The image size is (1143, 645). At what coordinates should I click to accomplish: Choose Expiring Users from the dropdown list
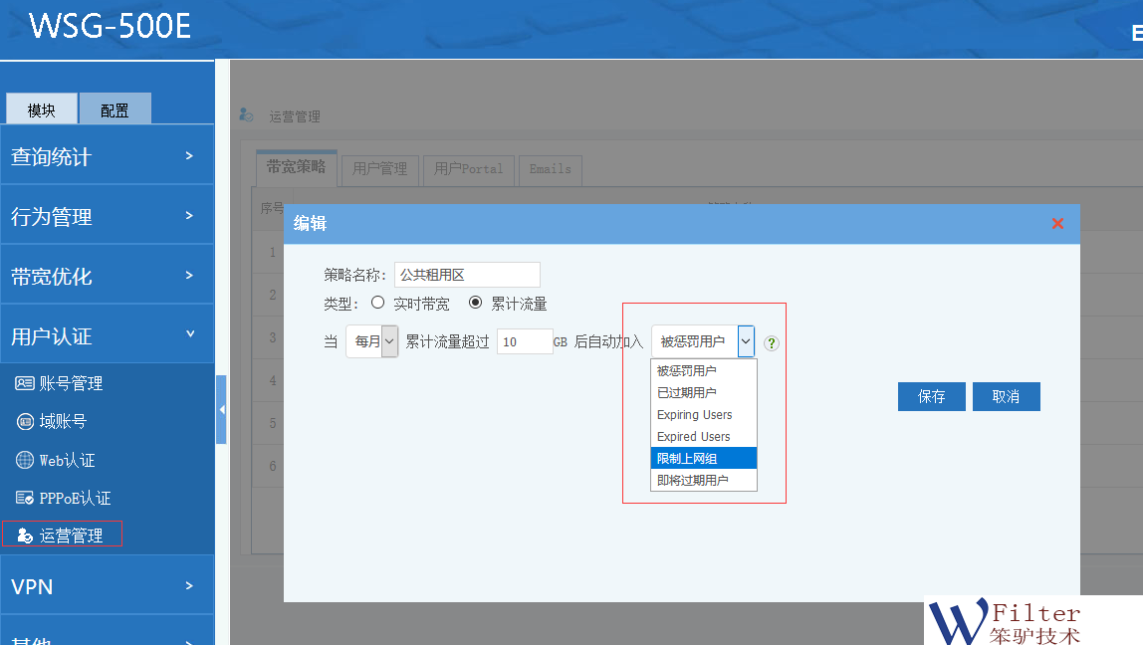point(703,414)
